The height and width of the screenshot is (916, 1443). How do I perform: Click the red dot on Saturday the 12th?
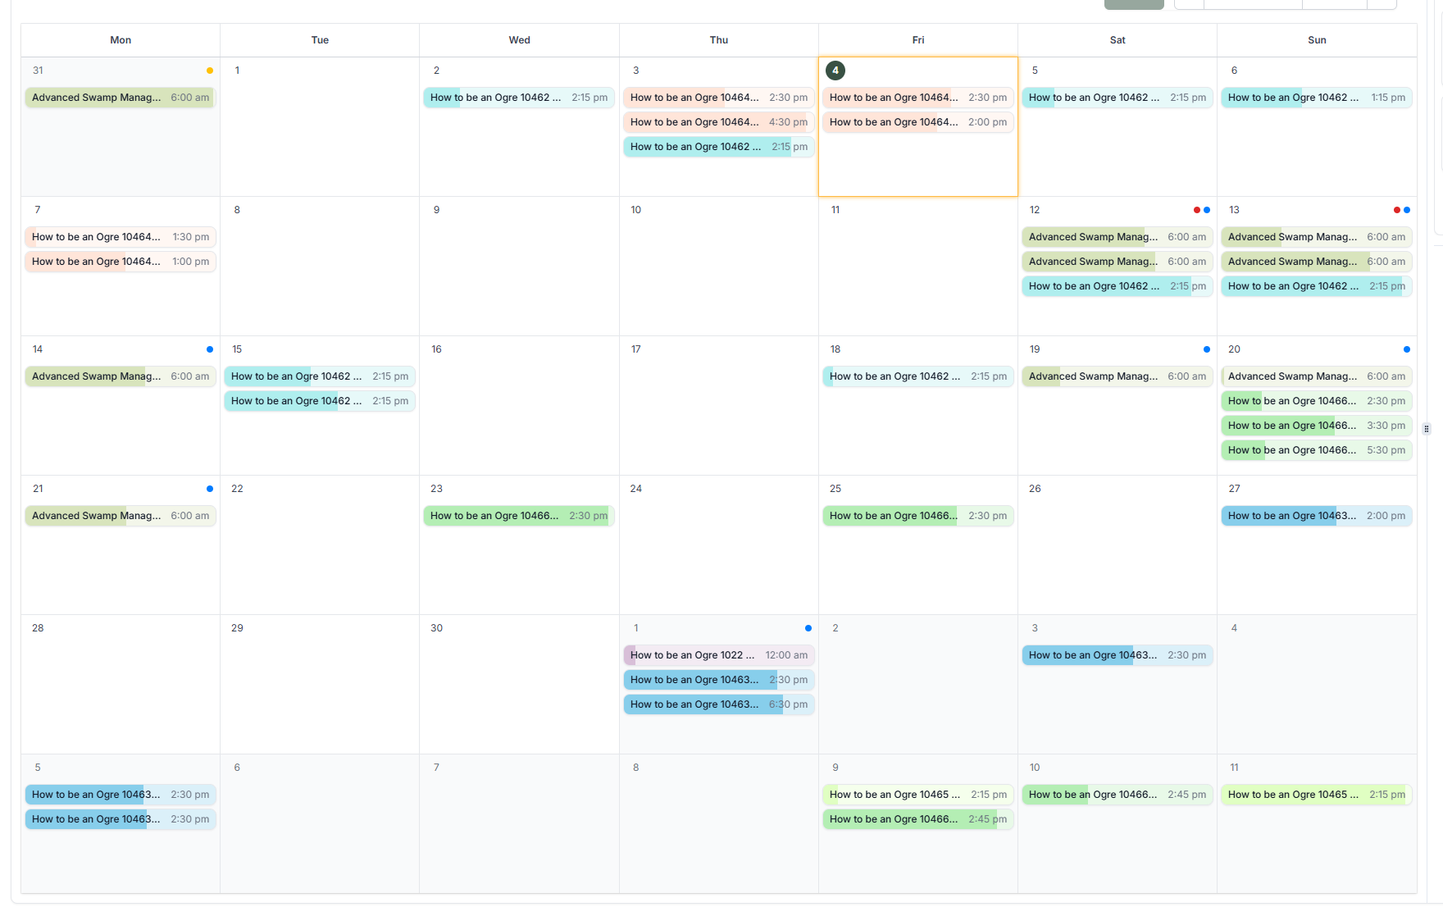click(1197, 210)
